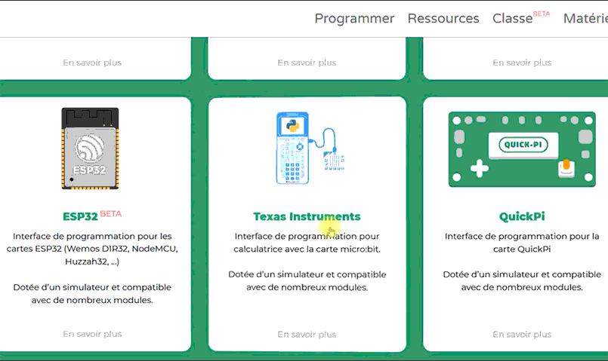Click top-right card's En savoir plus link
Viewport: 608px width, 361px height.
[x=522, y=63]
